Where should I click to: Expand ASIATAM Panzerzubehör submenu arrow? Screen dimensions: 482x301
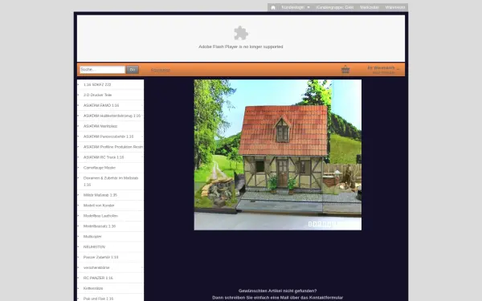coord(142,136)
